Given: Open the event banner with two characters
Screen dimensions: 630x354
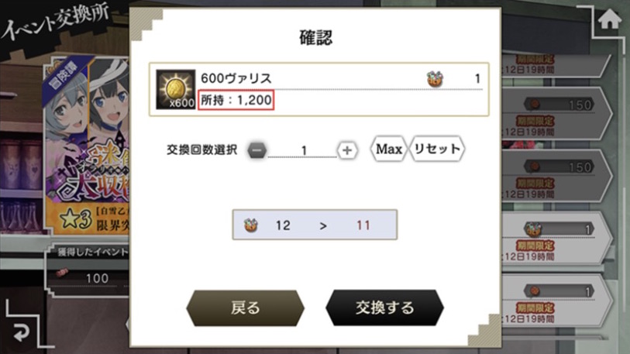Looking at the screenshot, I should click(86, 146).
